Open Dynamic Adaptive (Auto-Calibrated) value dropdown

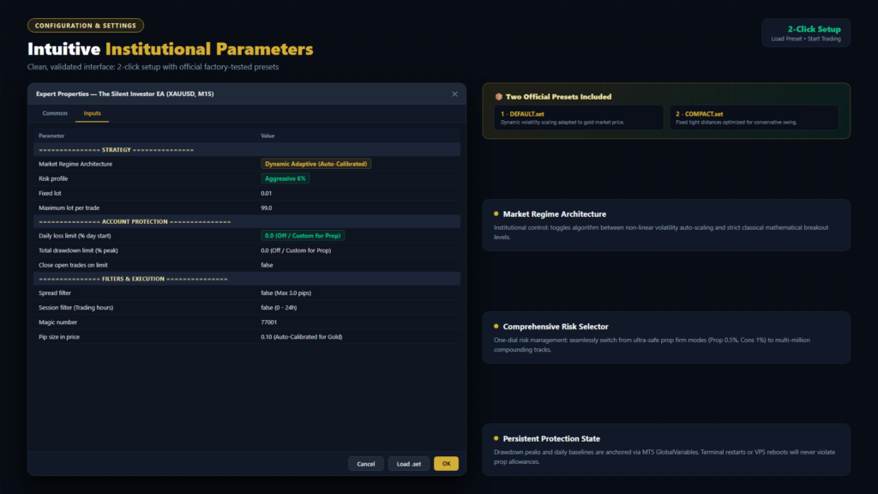click(316, 164)
